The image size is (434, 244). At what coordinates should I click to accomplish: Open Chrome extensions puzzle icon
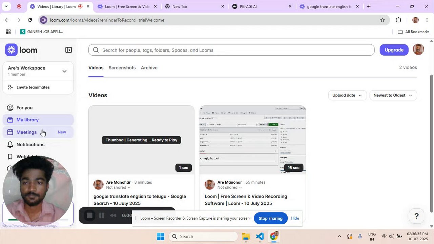point(398,20)
